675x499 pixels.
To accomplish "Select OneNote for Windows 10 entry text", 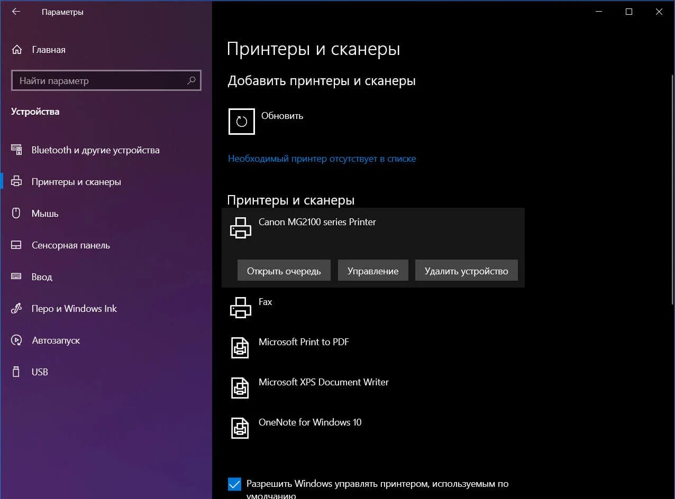I will click(x=310, y=422).
